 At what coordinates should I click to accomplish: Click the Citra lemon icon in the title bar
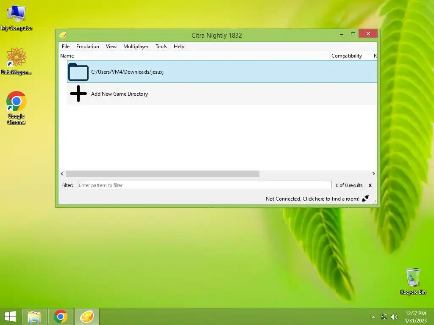(x=63, y=35)
